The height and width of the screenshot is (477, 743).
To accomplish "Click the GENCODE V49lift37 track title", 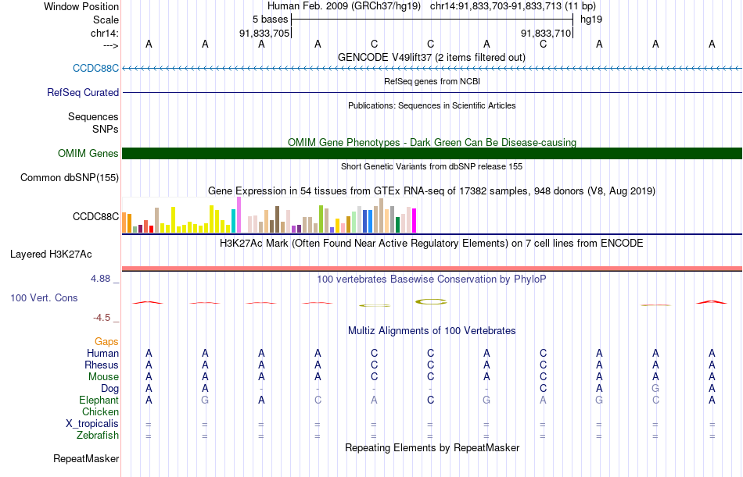I will [432, 57].
